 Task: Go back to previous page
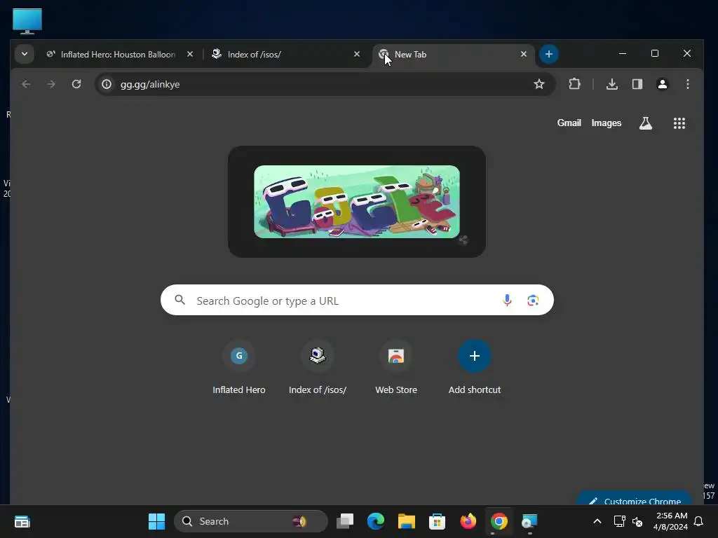pyautogui.click(x=26, y=84)
